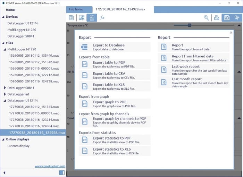Image resolution: width=243 pixels, height=177 pixels.
Task: Click the export/report toolbar icon
Action: (x=227, y=18)
